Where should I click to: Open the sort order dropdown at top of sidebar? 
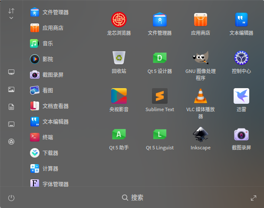[x=11, y=13]
